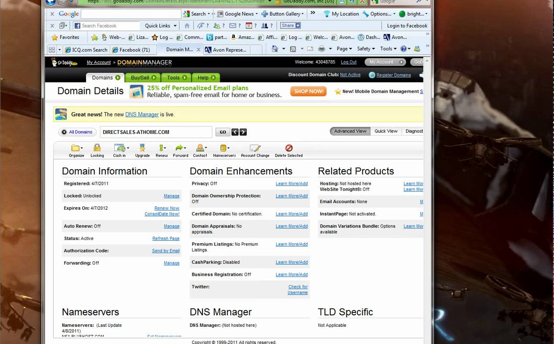Open the green Help tab menu
554x344 pixels.
pyautogui.click(x=206, y=77)
